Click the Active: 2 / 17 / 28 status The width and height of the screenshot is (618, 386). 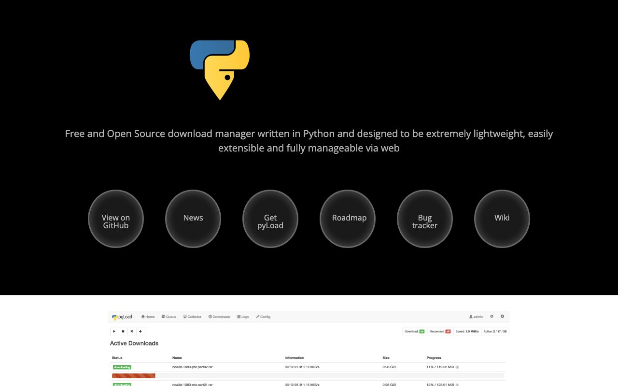pyautogui.click(x=495, y=331)
